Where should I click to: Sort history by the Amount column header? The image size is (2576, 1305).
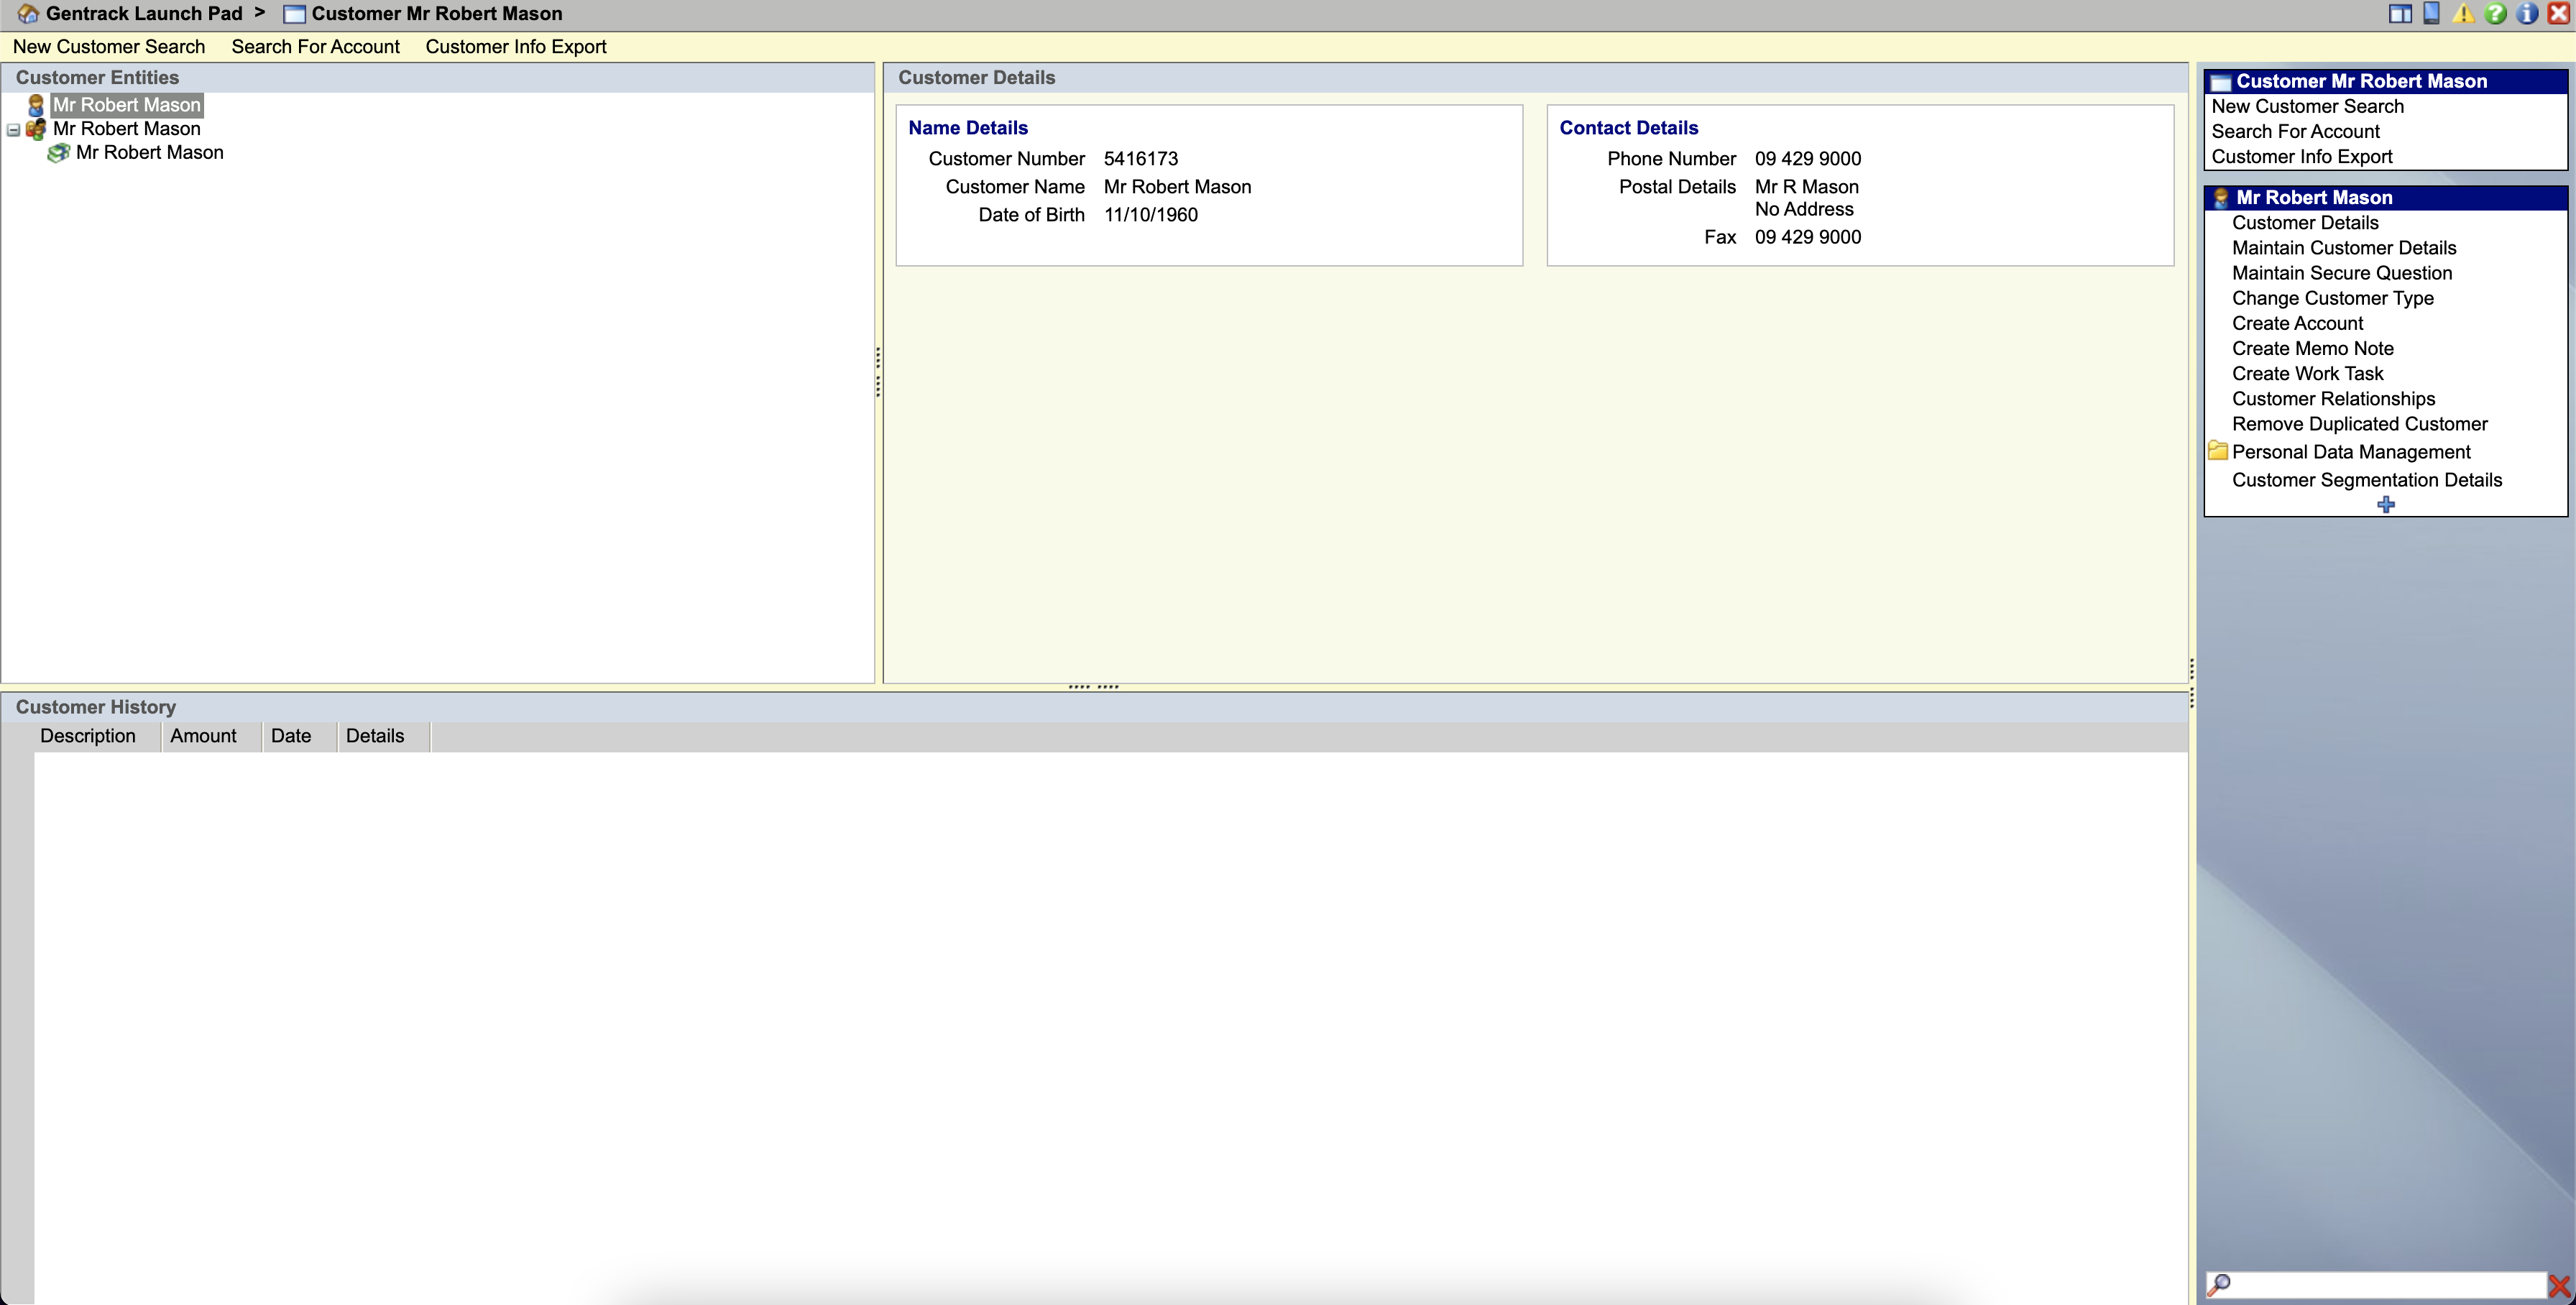(x=203, y=736)
